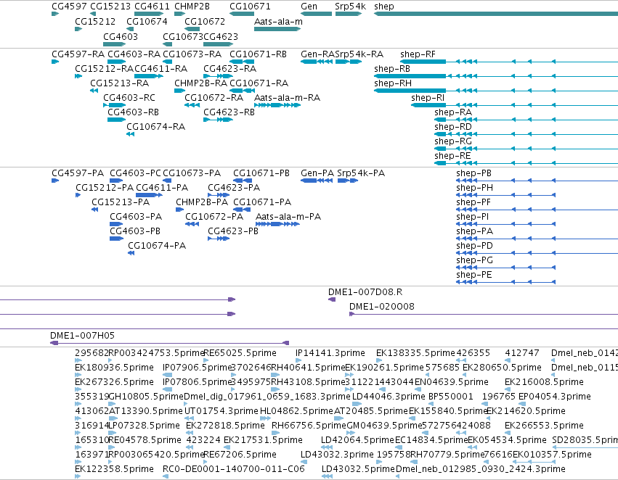Click EST "EK266553.5prime"

(x=544, y=426)
